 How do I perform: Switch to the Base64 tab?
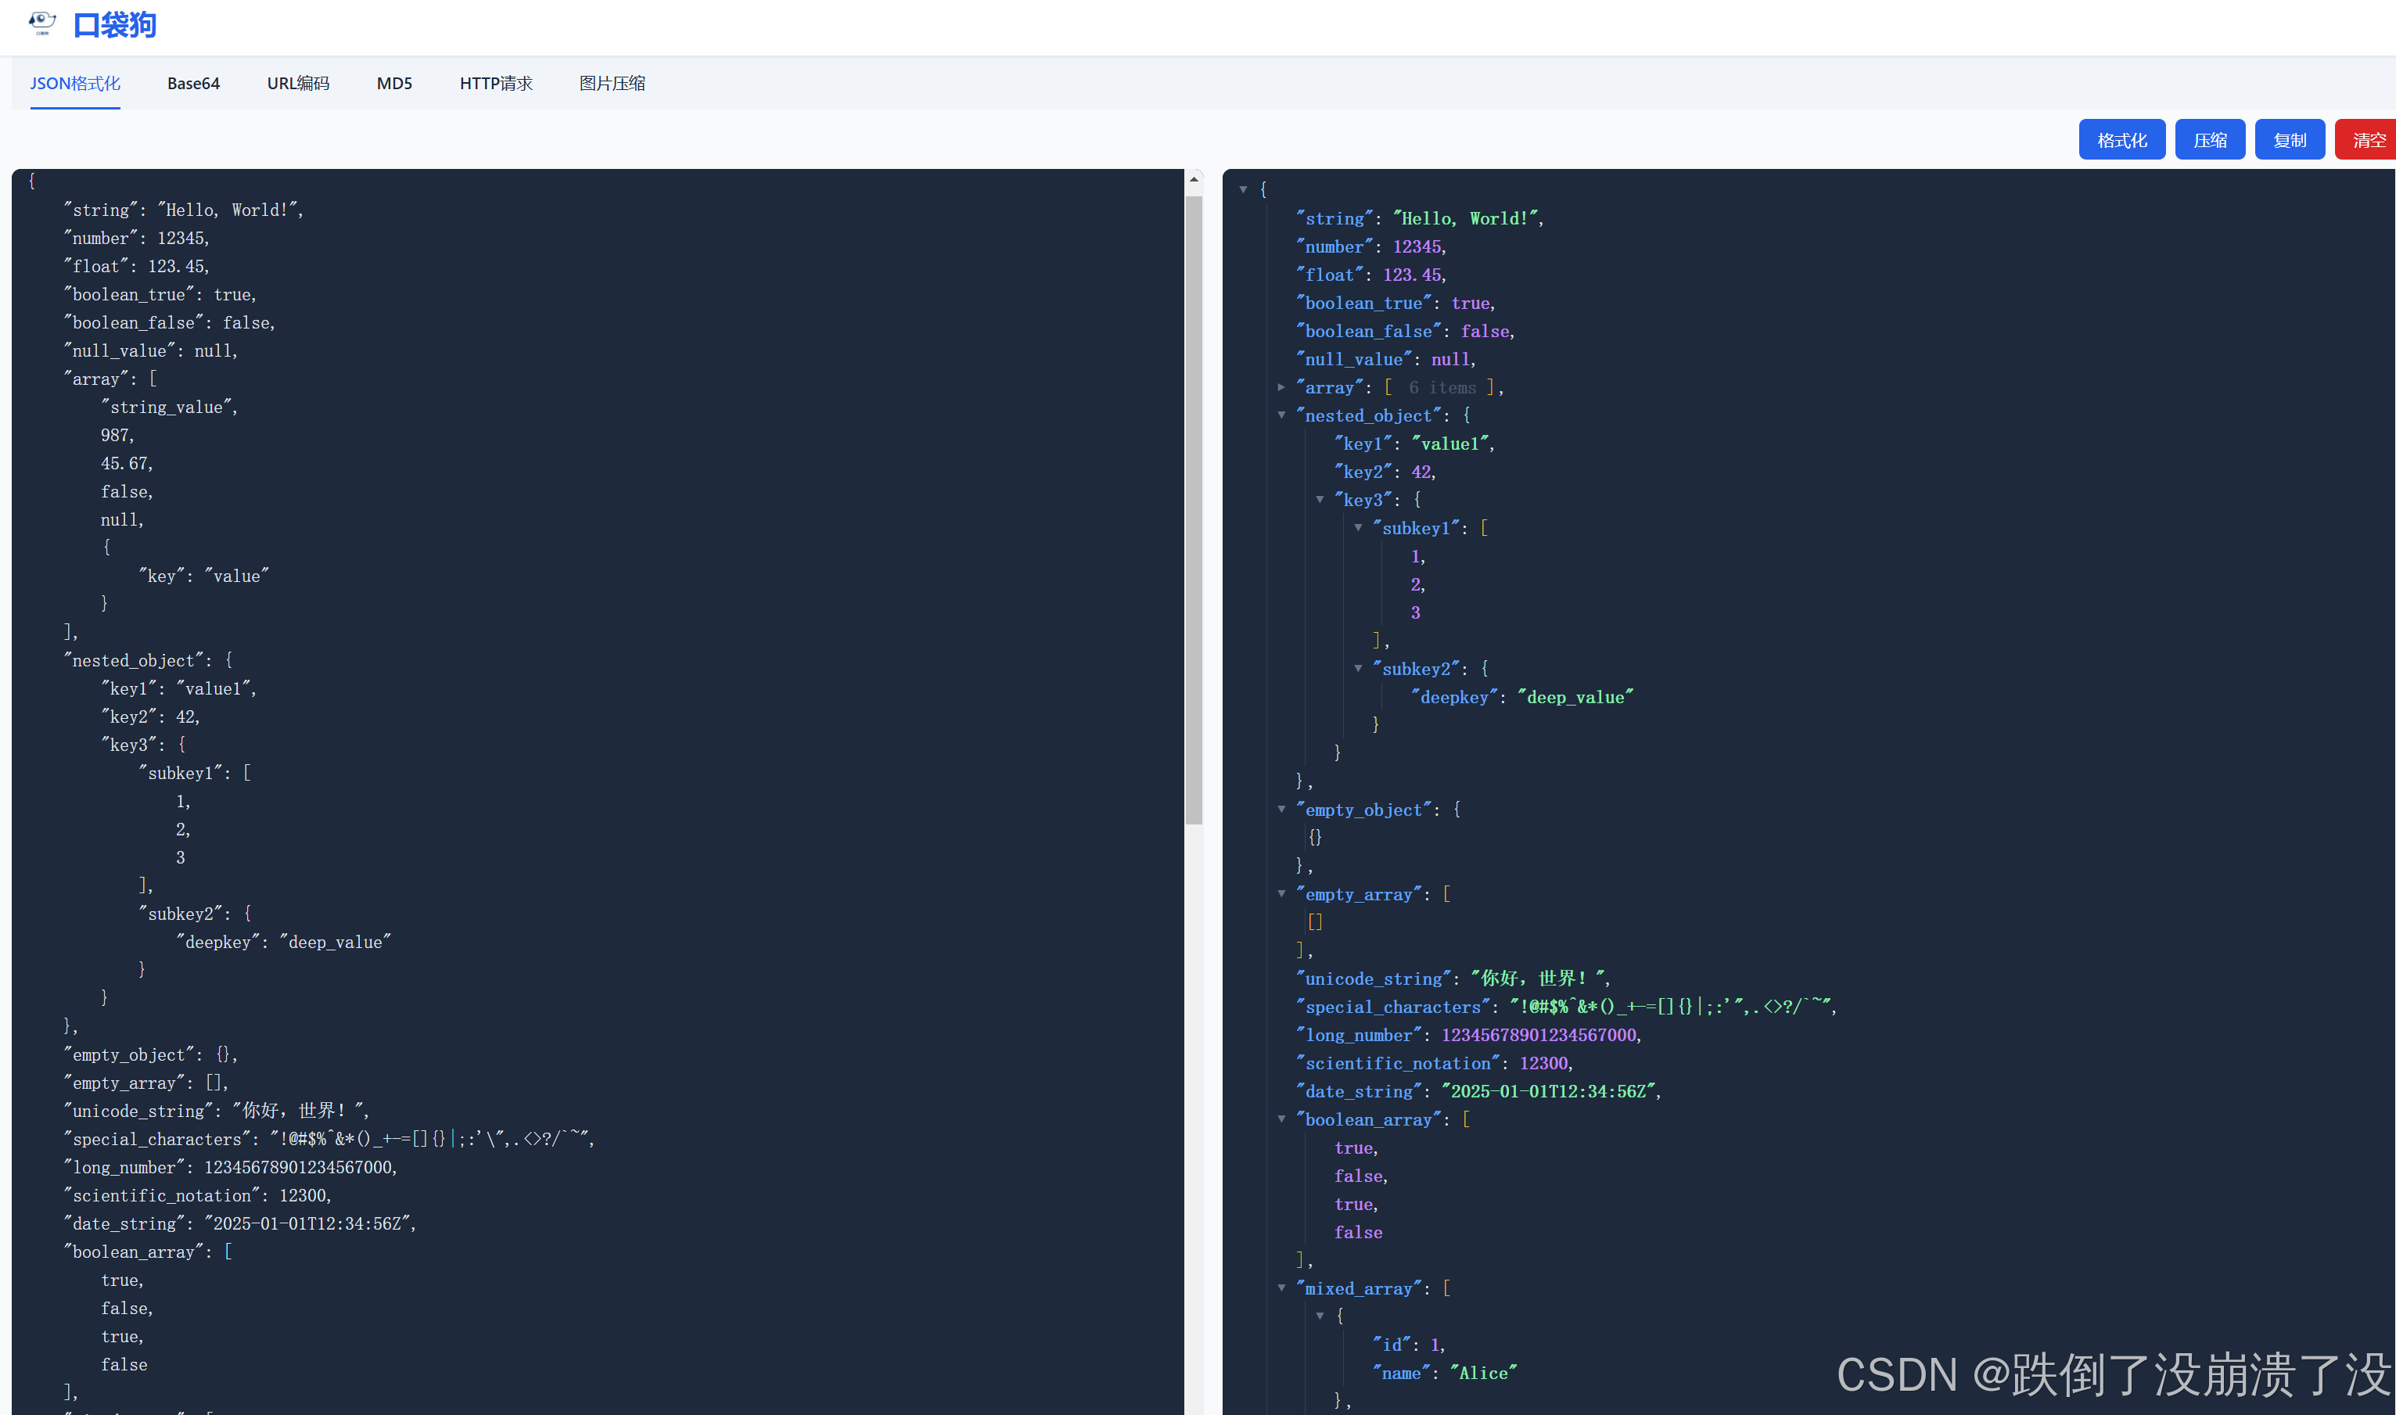pos(193,83)
